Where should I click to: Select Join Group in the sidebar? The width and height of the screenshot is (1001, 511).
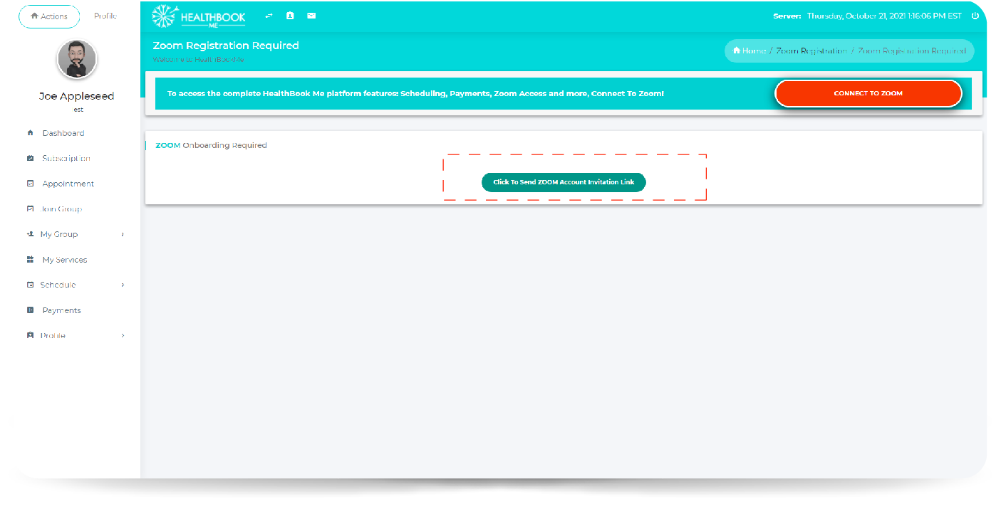61,209
